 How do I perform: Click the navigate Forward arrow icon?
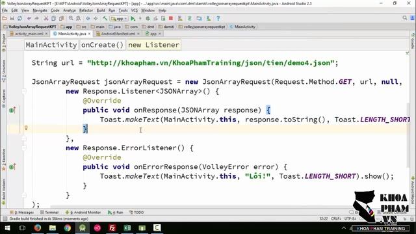coord(96,19)
